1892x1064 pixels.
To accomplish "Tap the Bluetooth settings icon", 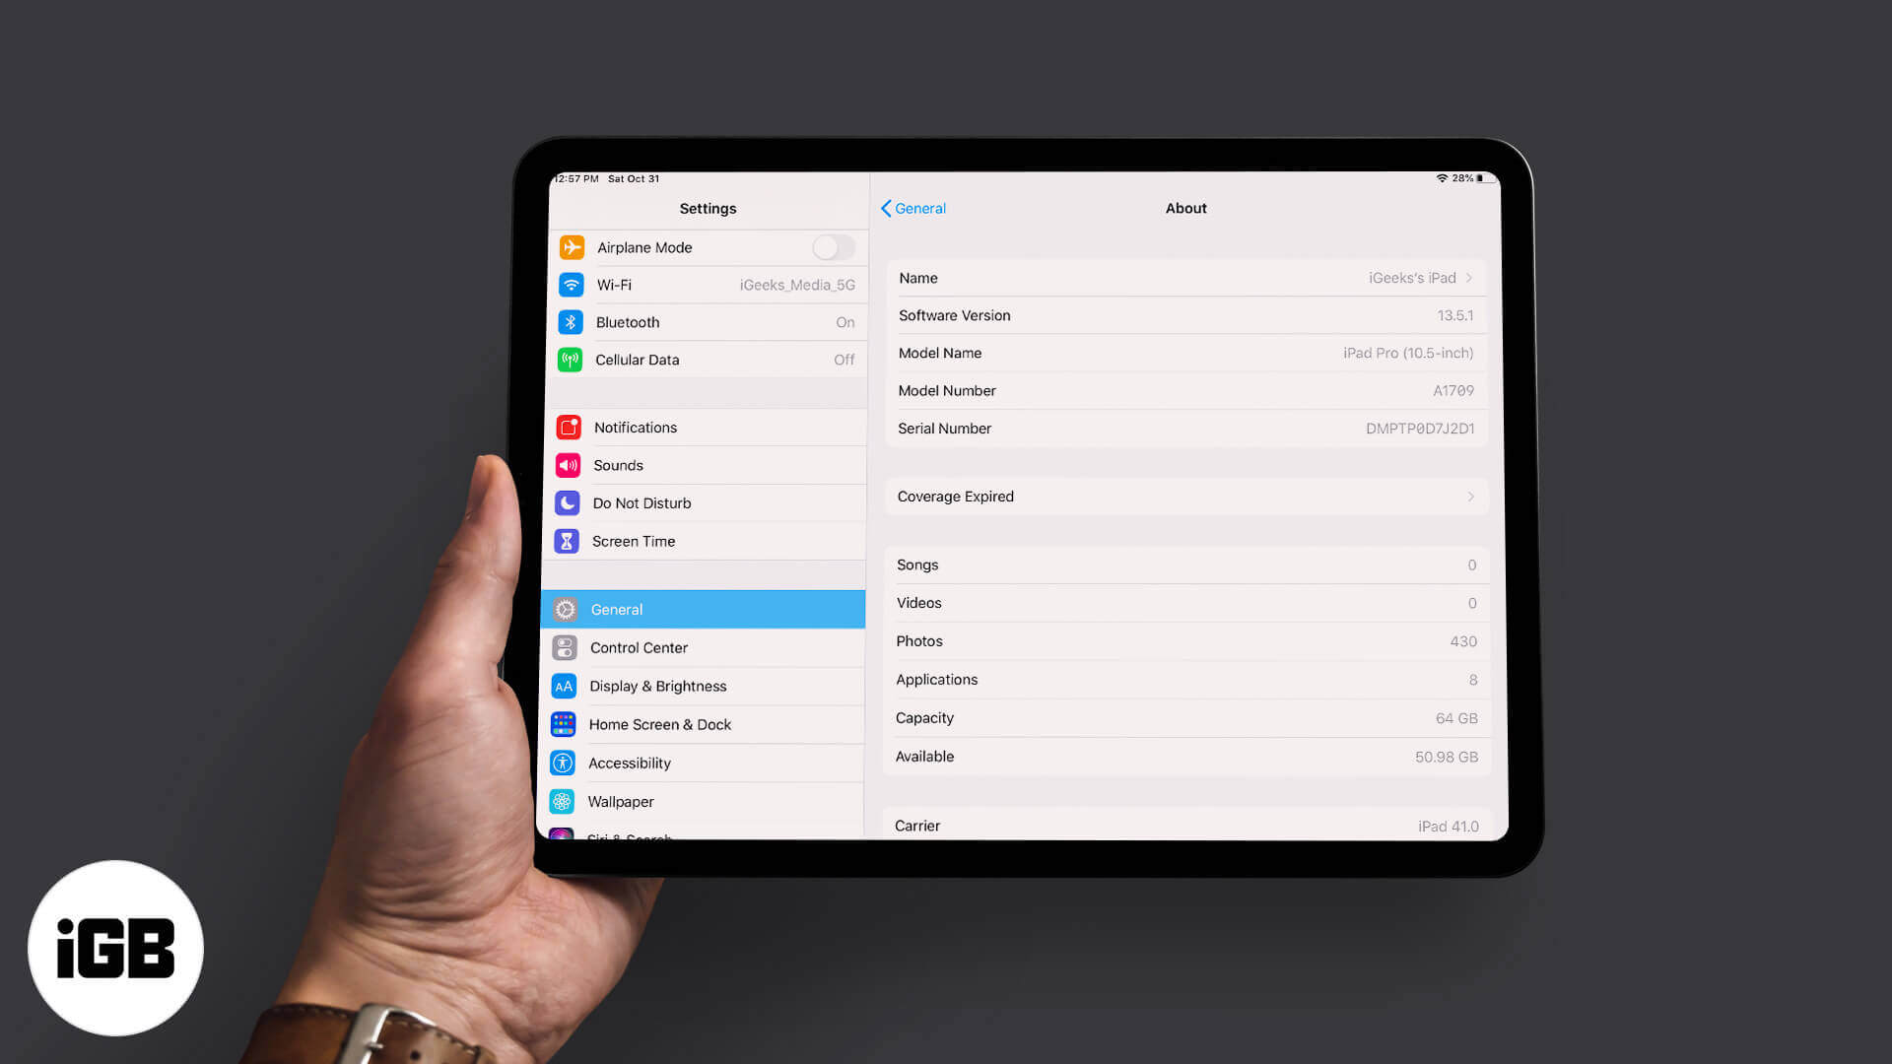I will 568,322.
